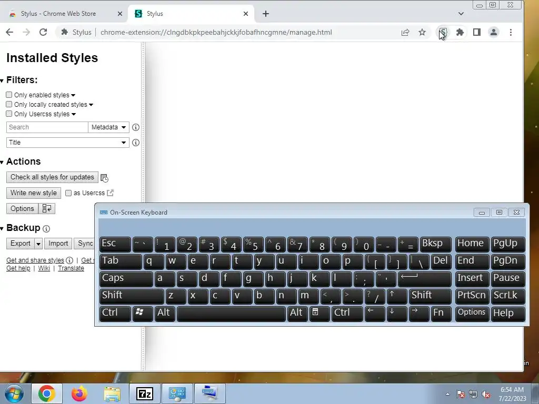
Task: Click info icon beside Get and share styles
Action: pos(69,260)
